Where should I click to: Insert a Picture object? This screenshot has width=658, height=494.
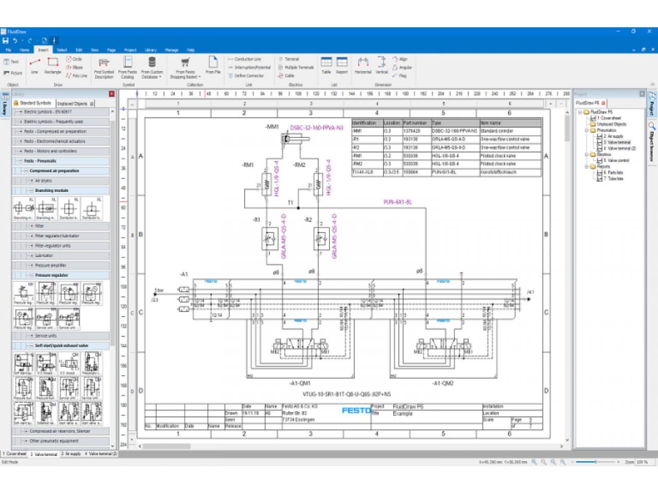click(x=13, y=73)
